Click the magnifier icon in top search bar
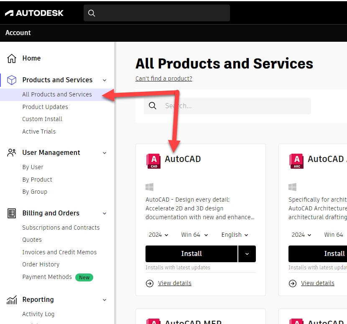The height and width of the screenshot is (324, 347). tap(92, 13)
